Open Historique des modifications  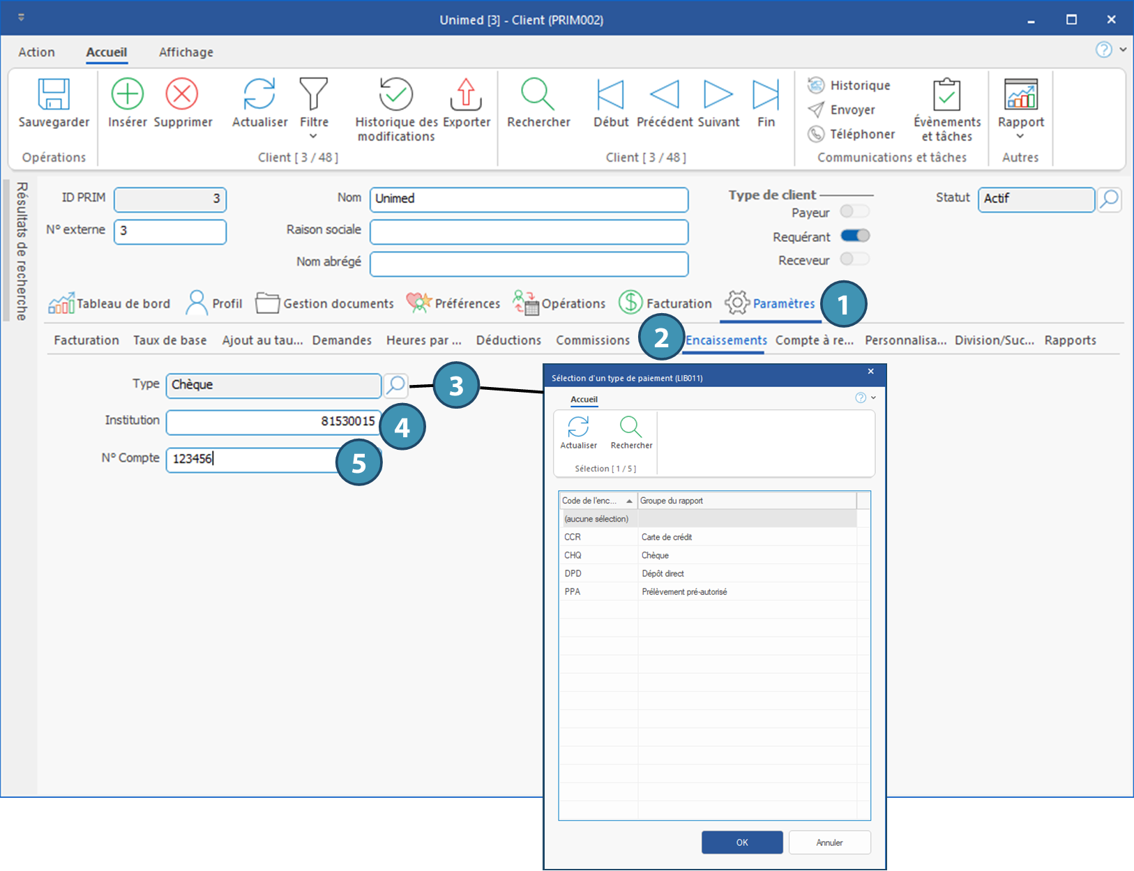[395, 95]
